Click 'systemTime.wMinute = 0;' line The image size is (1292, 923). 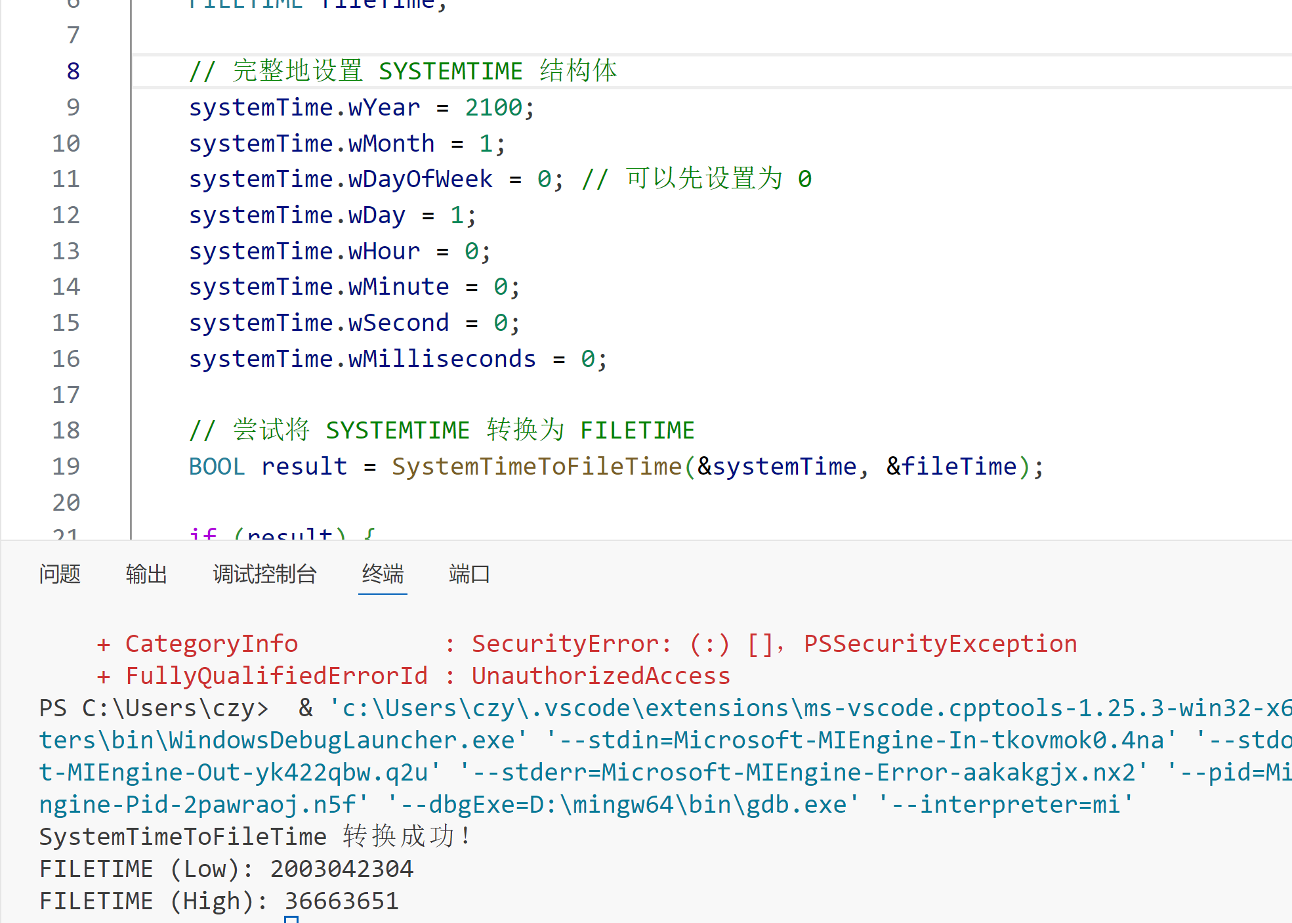355,286
